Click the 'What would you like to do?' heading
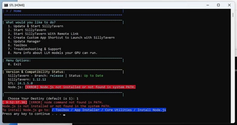This screenshot has height=125, width=237. [31, 22]
